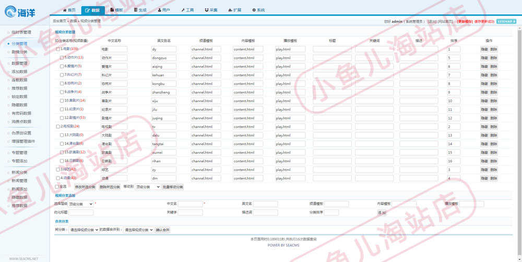Click 删除 button in the 电影 row
Image resolution: width=522 pixels, height=262 pixels.
[494, 49]
